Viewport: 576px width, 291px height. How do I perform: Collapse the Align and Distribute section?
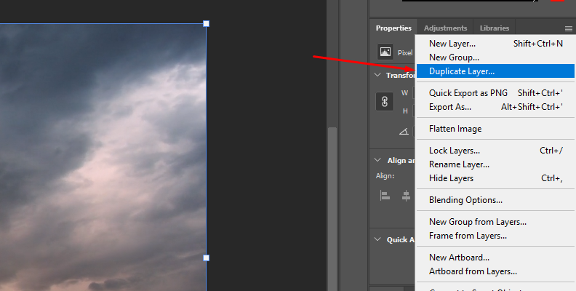point(377,160)
